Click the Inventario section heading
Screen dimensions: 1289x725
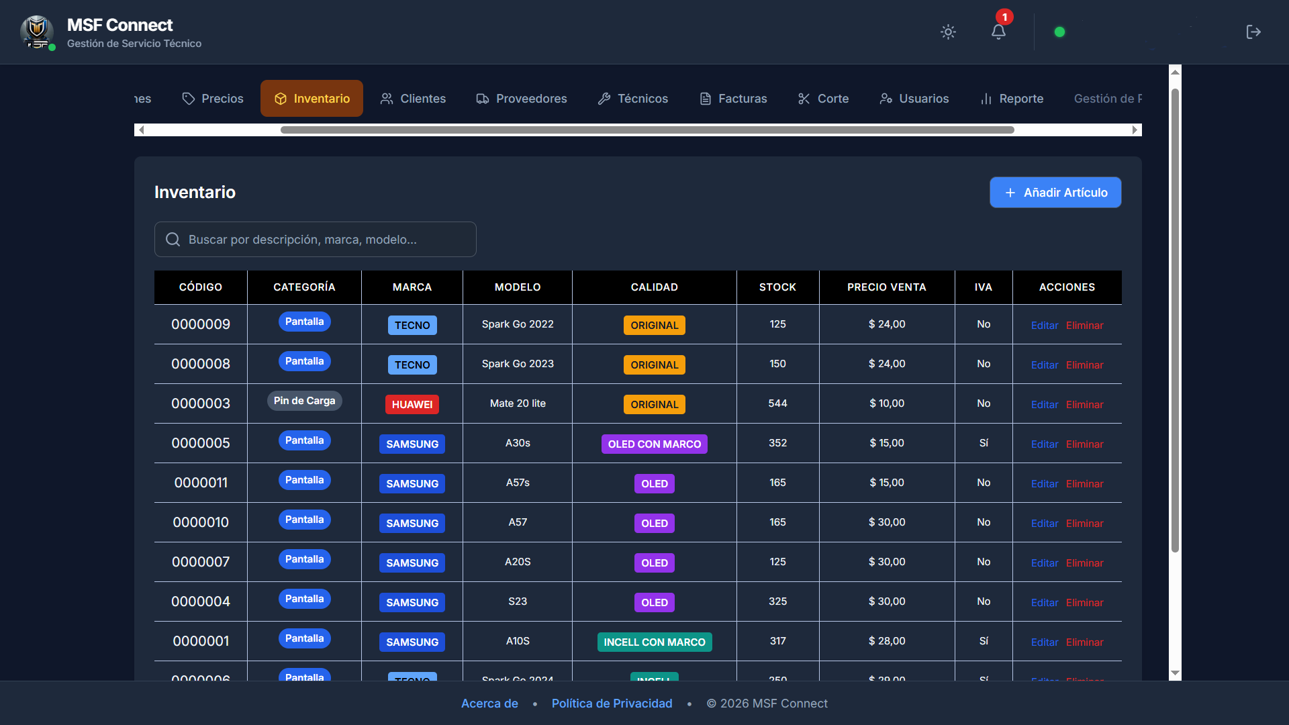pos(195,193)
